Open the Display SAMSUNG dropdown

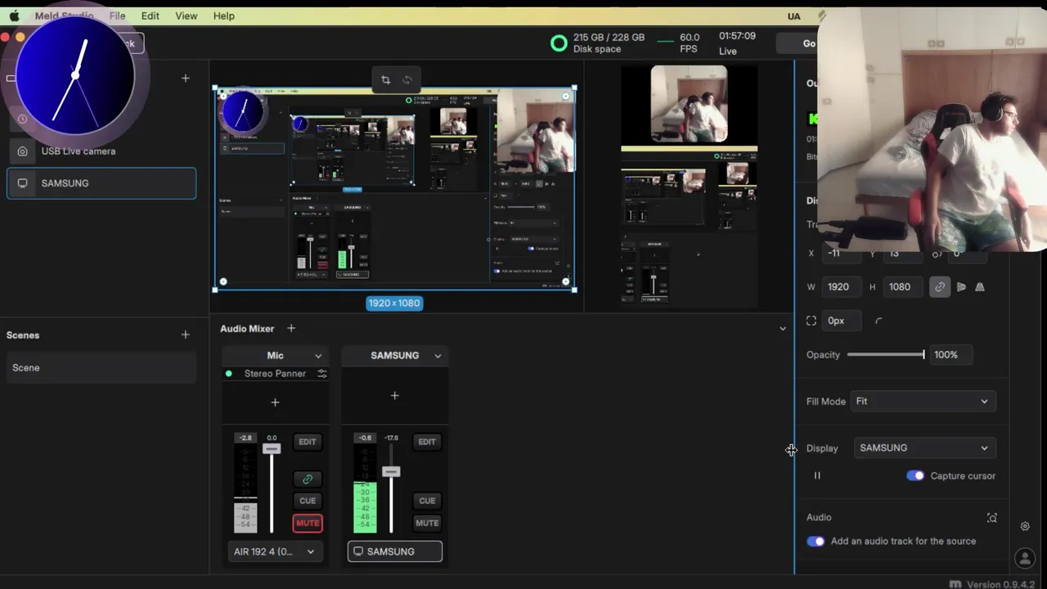point(924,448)
